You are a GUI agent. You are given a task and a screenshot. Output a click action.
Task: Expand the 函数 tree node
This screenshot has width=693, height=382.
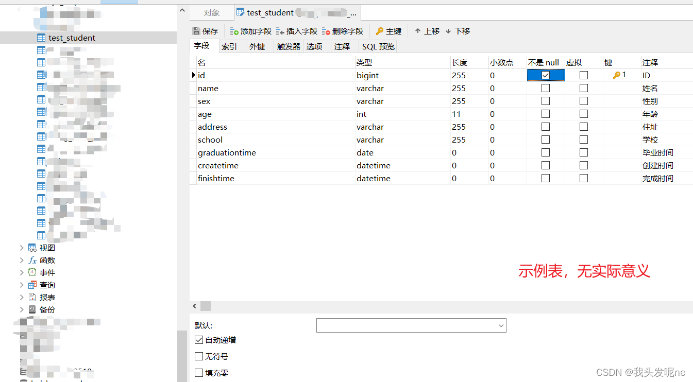22,260
